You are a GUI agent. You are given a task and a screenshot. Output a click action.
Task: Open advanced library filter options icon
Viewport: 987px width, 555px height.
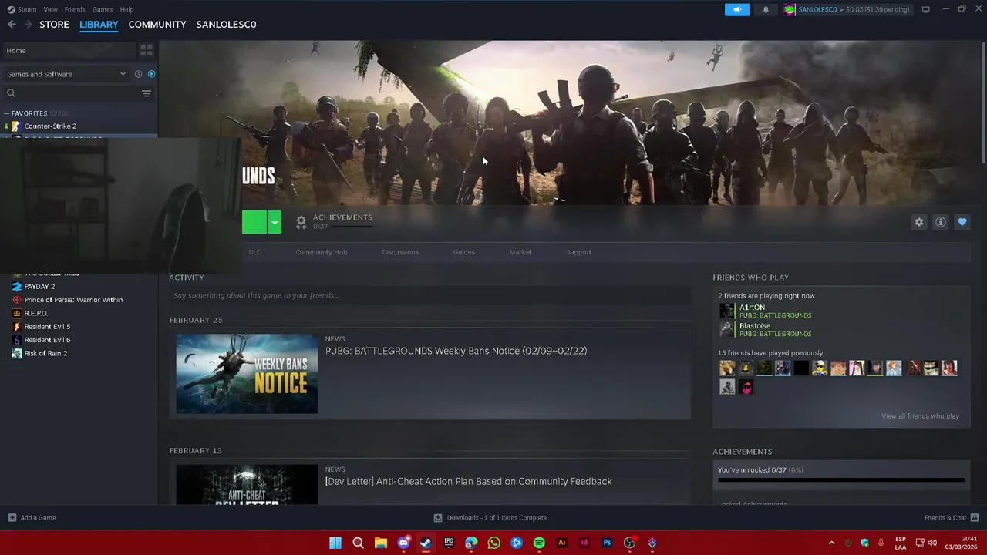tap(147, 93)
